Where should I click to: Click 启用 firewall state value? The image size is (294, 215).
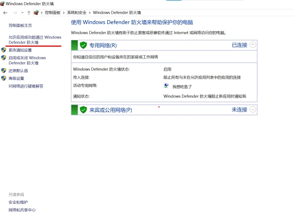167,69
